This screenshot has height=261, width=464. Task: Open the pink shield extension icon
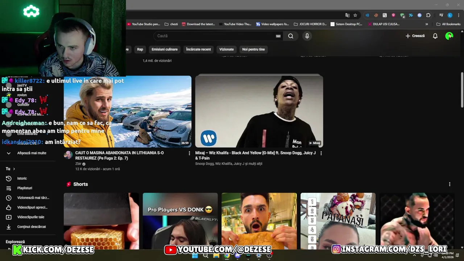click(x=393, y=15)
